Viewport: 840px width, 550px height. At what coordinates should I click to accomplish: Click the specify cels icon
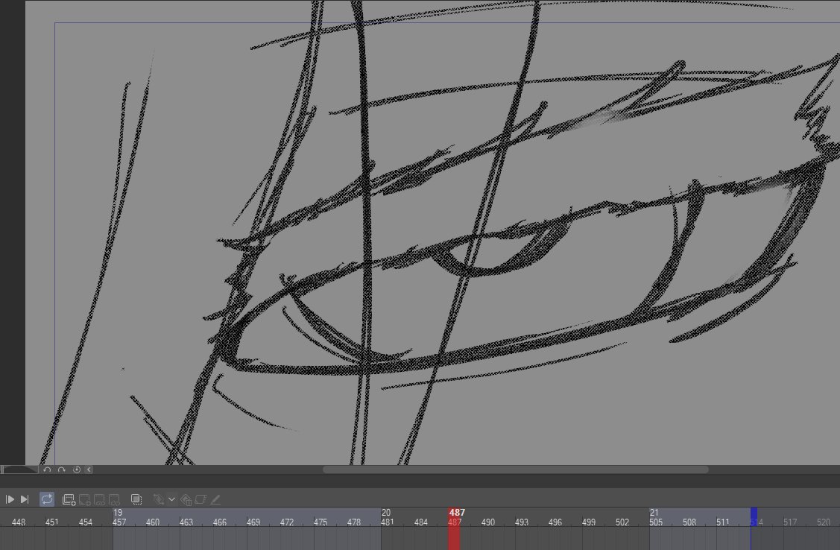[100, 499]
